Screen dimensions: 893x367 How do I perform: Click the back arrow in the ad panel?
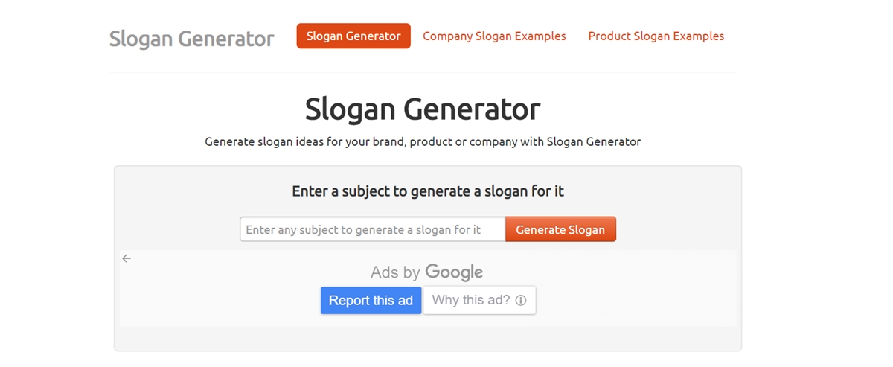[127, 258]
